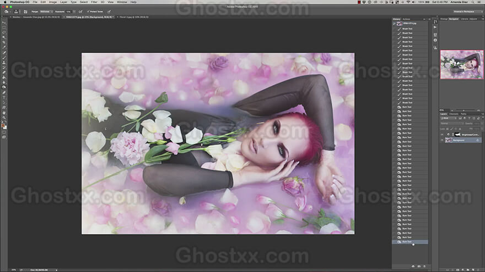Open History panel flyout menu

click(x=429, y=19)
